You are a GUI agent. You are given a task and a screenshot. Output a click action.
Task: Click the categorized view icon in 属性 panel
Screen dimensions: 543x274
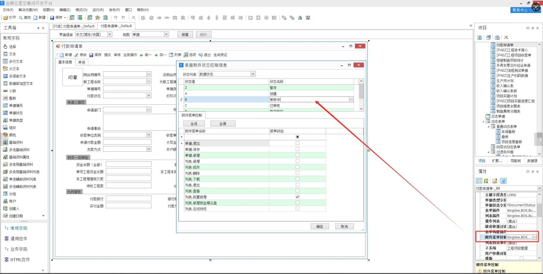[479, 181]
